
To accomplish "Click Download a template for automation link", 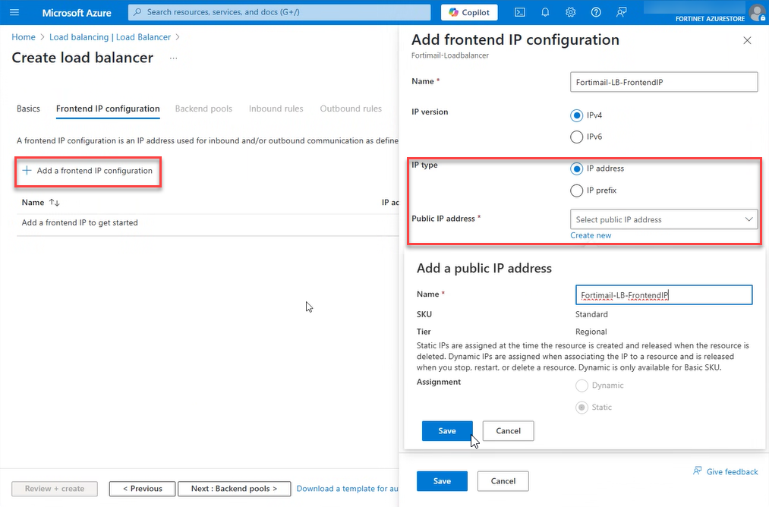I will tap(347, 489).
